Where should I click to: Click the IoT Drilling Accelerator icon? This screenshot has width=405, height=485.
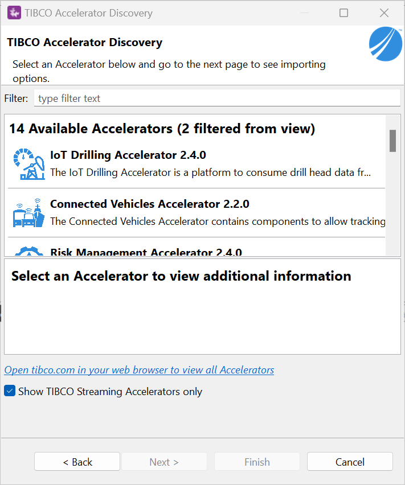coord(28,164)
